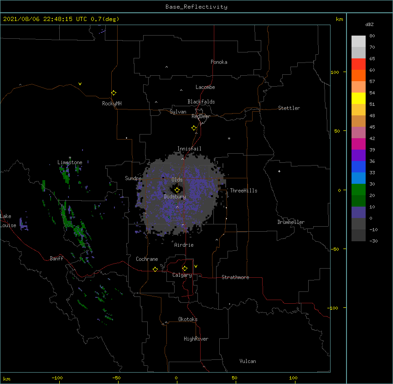Click the dBZ legend heading
This screenshot has height=384, width=393.
tap(369, 25)
